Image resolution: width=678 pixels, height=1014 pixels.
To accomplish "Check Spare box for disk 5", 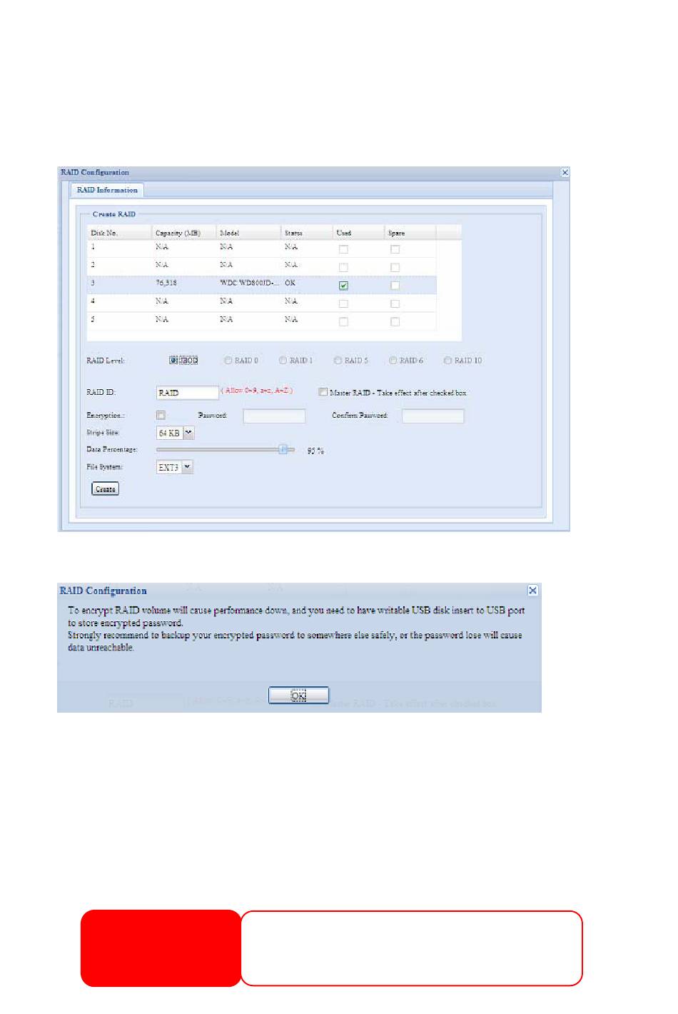I will tap(395, 322).
